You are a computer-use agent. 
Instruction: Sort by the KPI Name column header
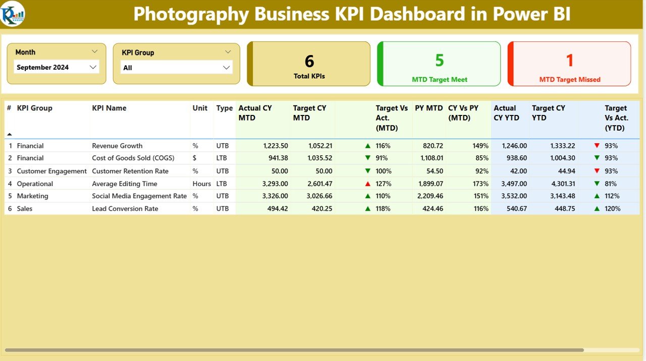click(x=109, y=108)
